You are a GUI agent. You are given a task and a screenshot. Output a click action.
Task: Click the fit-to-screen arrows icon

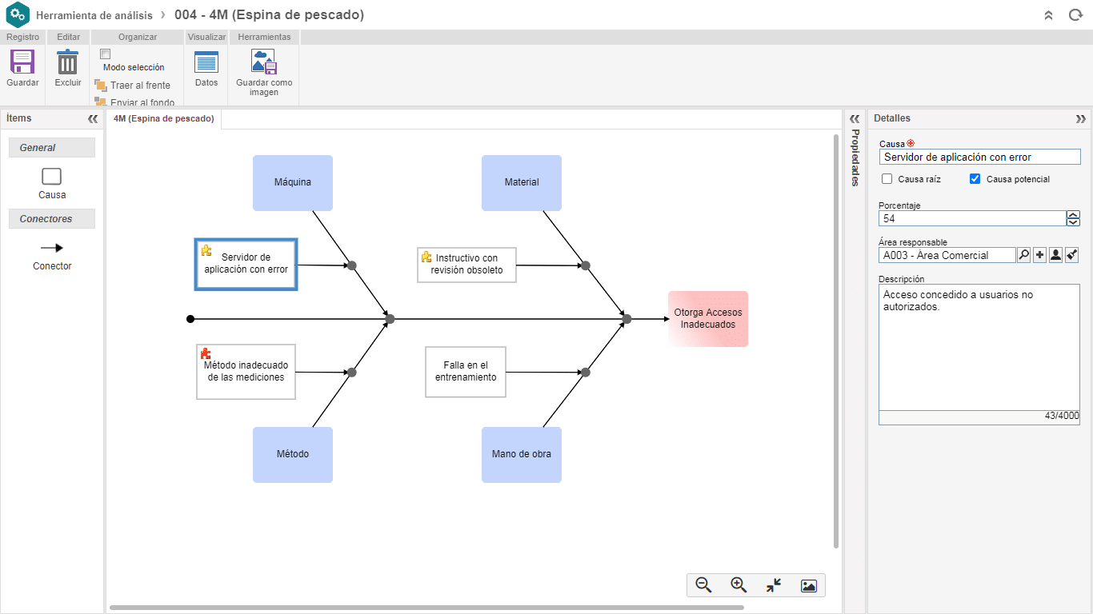(x=774, y=585)
